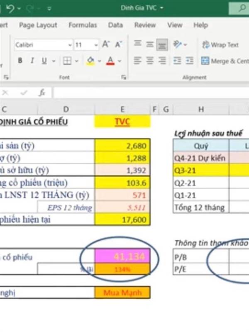Decrease font size with the small A icon
This screenshot has width=249, height=332.
tap(118, 44)
